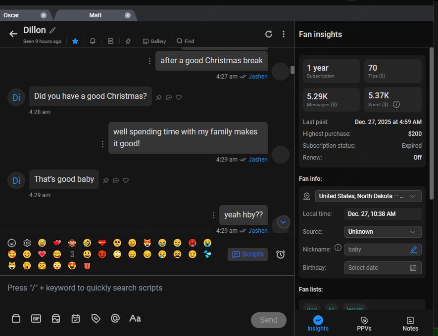Toggle the notification bell icon
Viewport: 438px width, 336px height.
click(93, 42)
